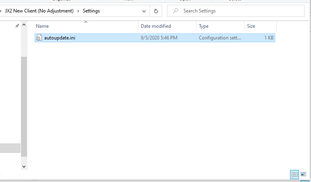Sort by Size column header
Screen dimensions: 311x182
point(251,26)
